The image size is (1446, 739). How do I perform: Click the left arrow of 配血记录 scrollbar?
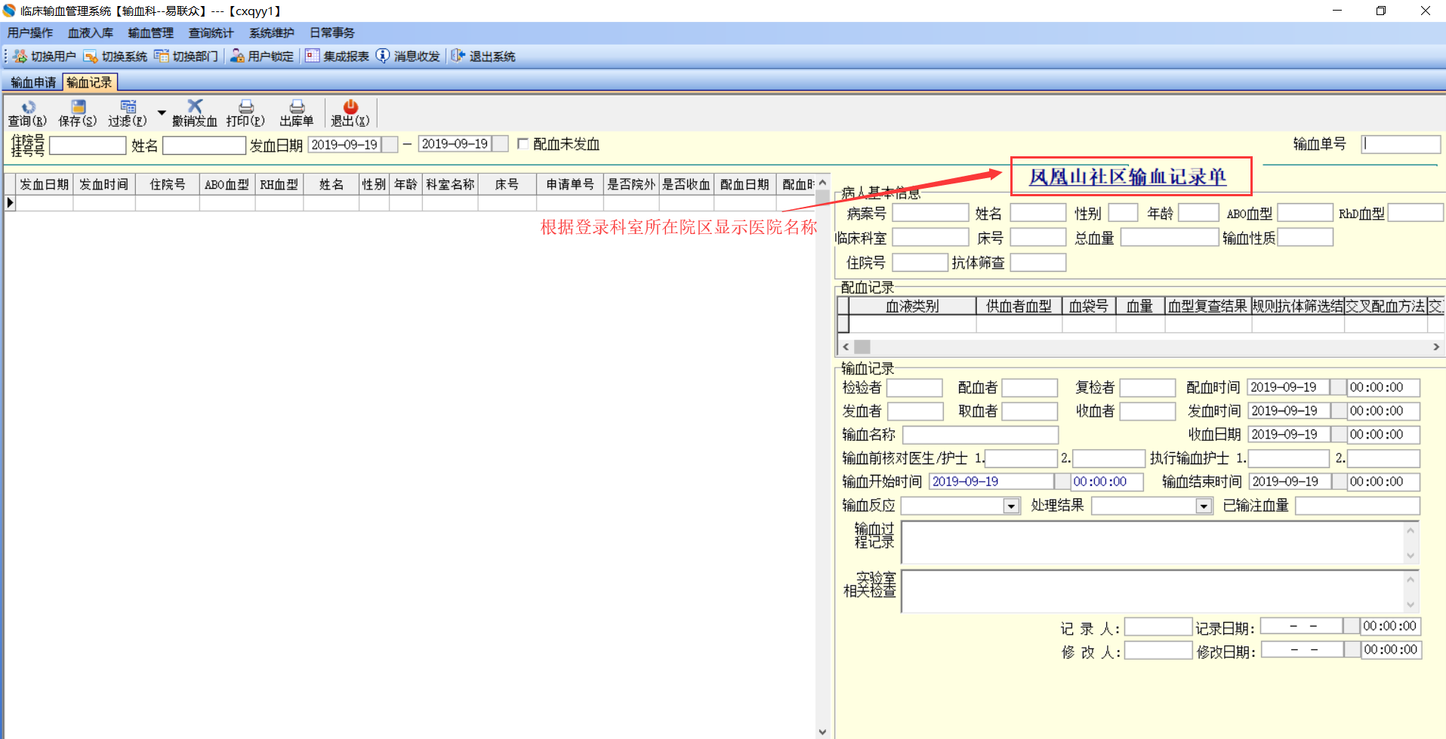(846, 346)
